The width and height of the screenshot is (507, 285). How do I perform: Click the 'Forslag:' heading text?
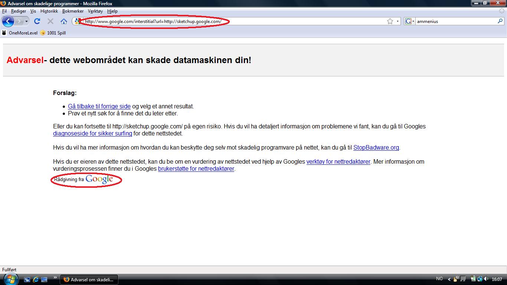65,93
